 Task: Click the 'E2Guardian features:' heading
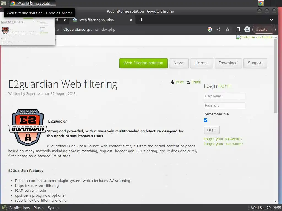[x=26, y=171]
